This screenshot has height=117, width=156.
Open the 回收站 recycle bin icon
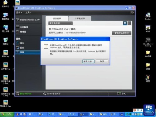6,41
